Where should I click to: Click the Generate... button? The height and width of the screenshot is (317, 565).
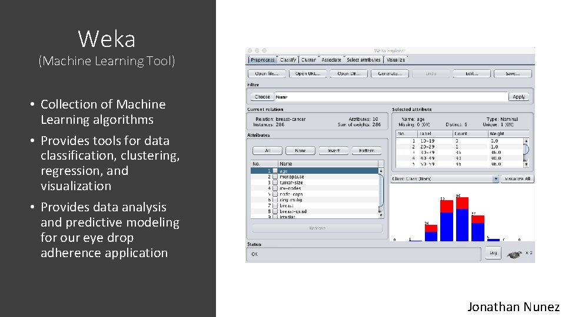390,74
